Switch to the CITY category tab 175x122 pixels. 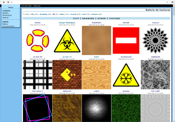[x=76, y=19]
